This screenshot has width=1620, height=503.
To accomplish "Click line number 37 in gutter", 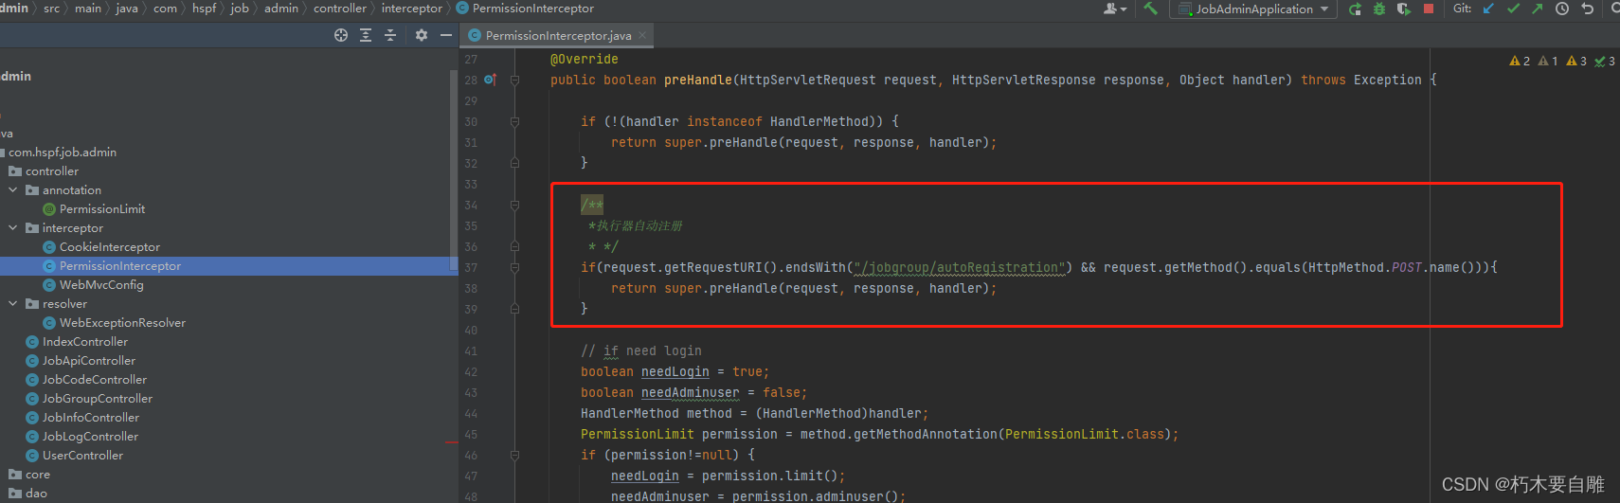I will (x=471, y=267).
